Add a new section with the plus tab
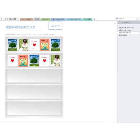The image size is (140, 140). click(x=94, y=19)
